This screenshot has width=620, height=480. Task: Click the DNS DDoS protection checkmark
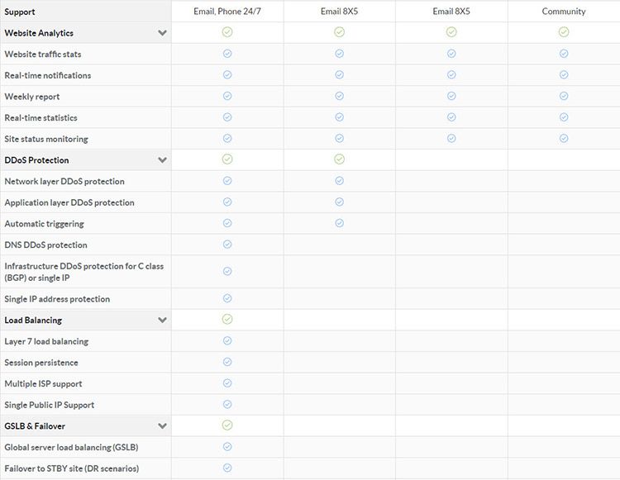(227, 245)
